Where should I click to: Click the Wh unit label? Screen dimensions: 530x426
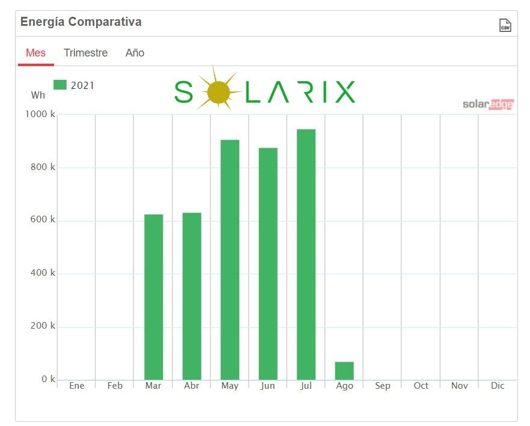point(38,95)
